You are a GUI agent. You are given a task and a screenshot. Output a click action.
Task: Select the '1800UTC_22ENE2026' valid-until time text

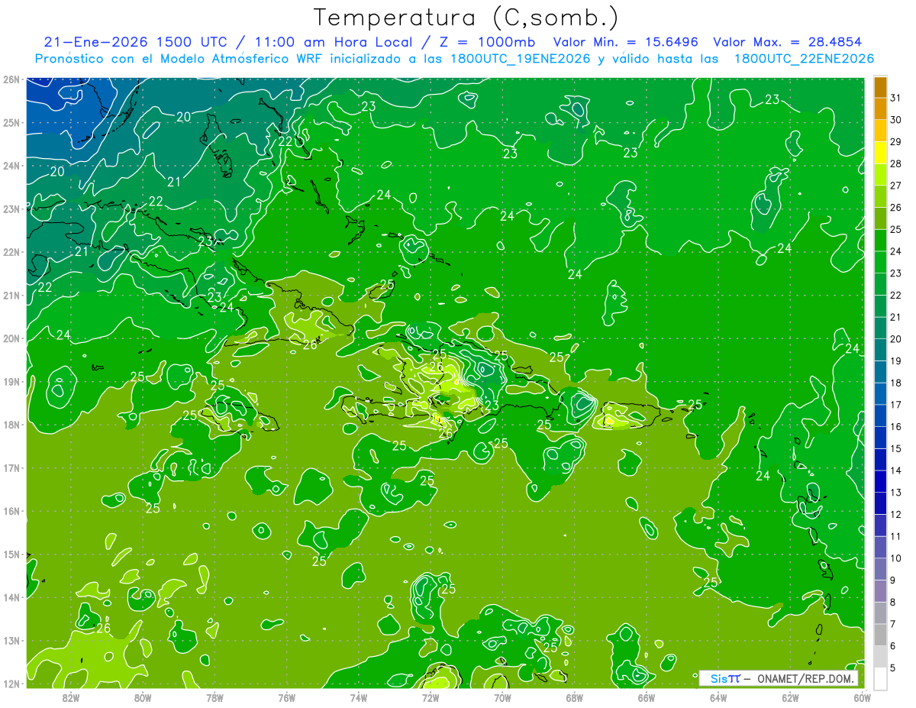pos(804,59)
